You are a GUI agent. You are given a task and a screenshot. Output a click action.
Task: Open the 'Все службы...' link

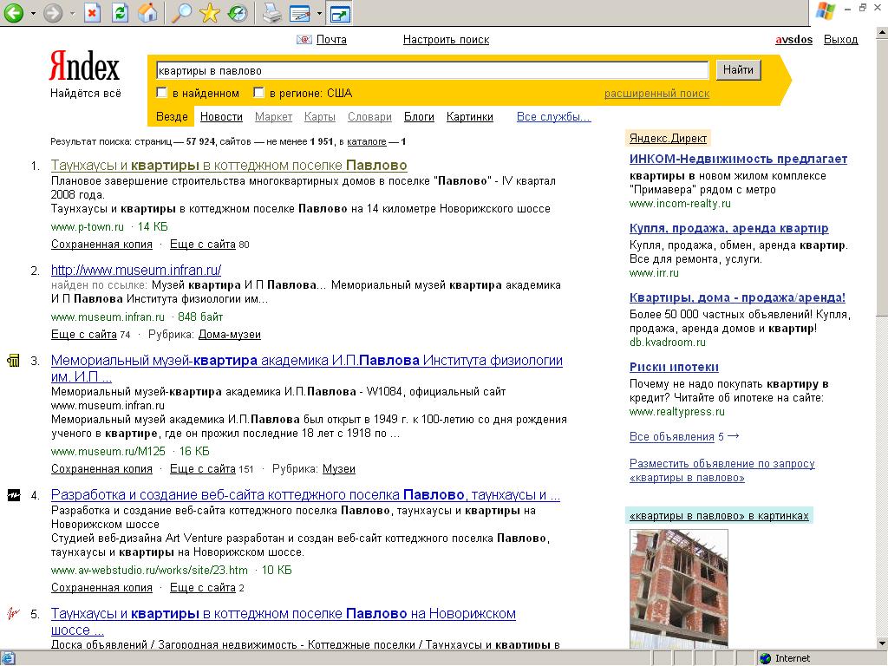click(554, 117)
